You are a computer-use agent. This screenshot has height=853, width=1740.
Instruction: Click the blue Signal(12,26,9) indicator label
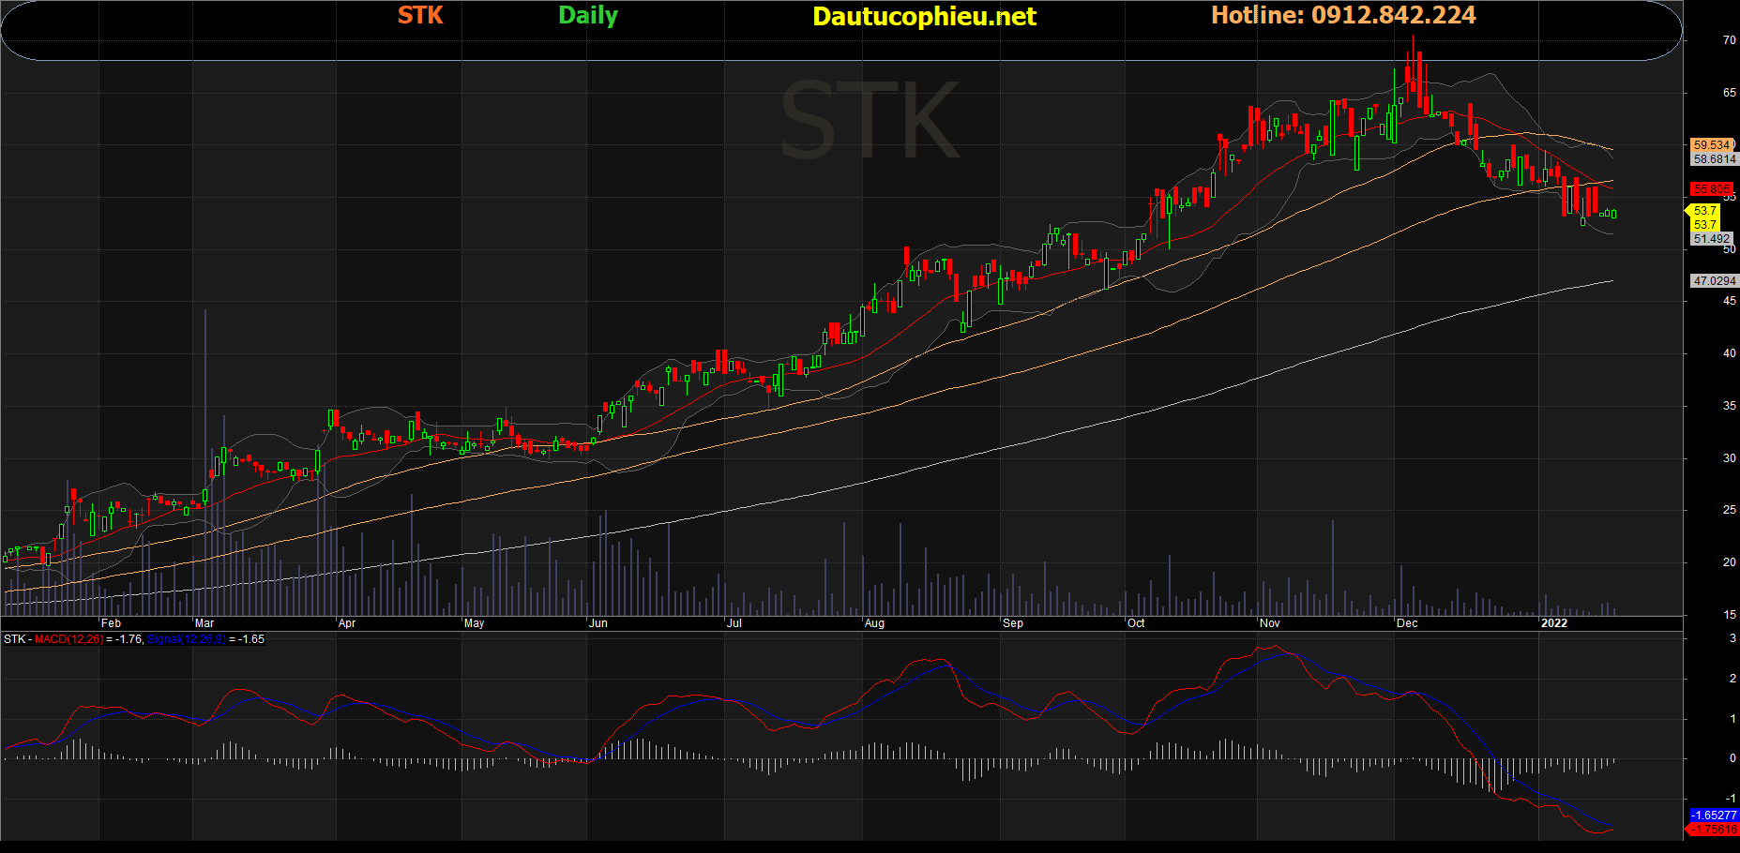pos(186,639)
